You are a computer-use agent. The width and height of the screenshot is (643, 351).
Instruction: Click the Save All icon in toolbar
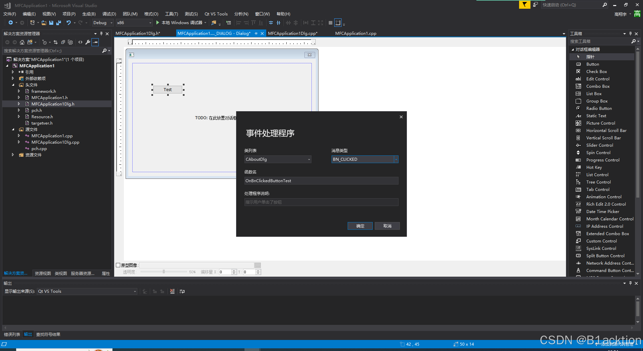click(59, 23)
